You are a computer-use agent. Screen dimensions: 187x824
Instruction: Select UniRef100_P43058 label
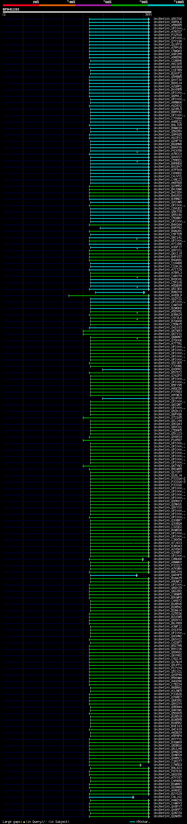pyautogui.click(x=167, y=151)
